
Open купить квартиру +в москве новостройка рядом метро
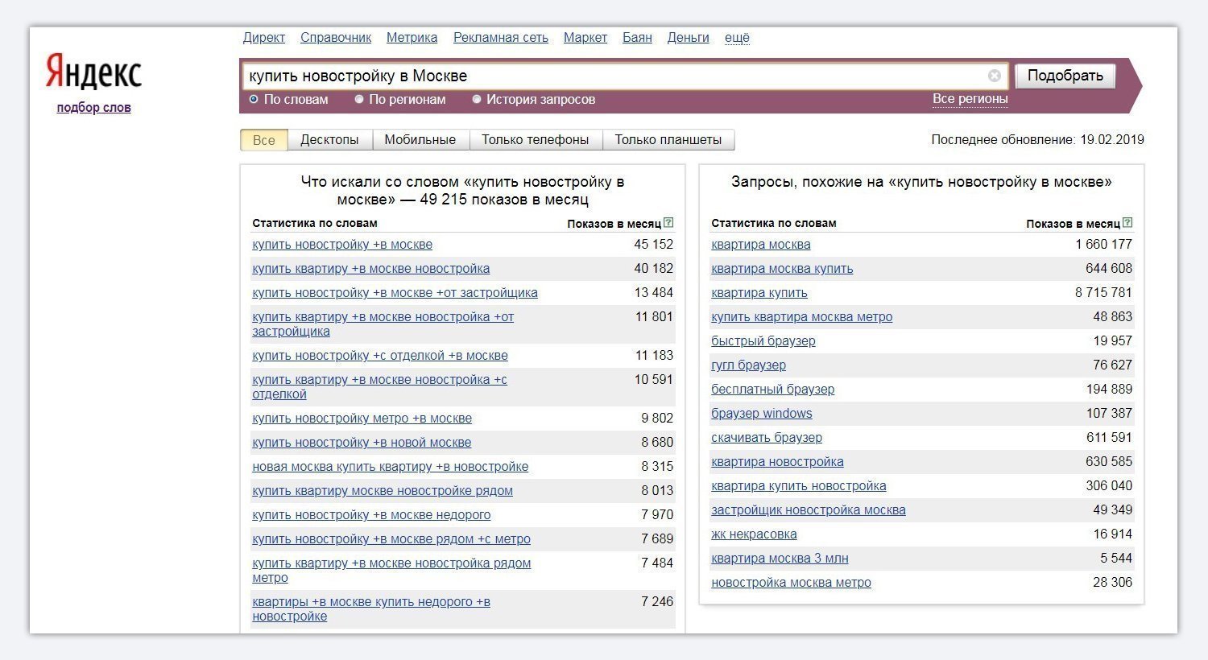[x=391, y=571]
